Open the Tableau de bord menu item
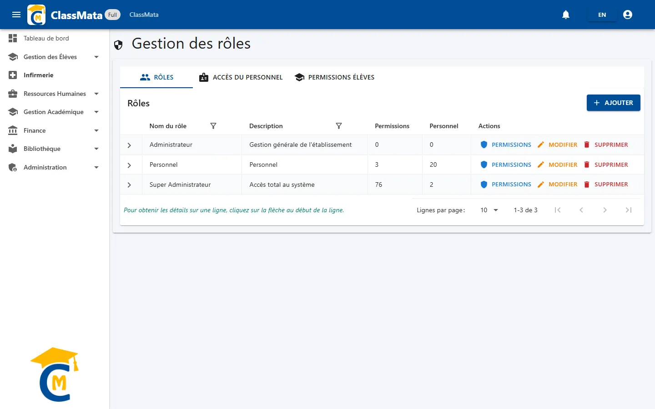 click(55, 38)
